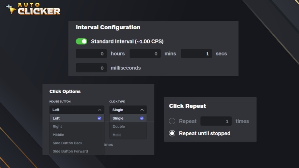Select Middle mouse button option
This screenshot has height=168, width=299.
pyautogui.click(x=77, y=135)
